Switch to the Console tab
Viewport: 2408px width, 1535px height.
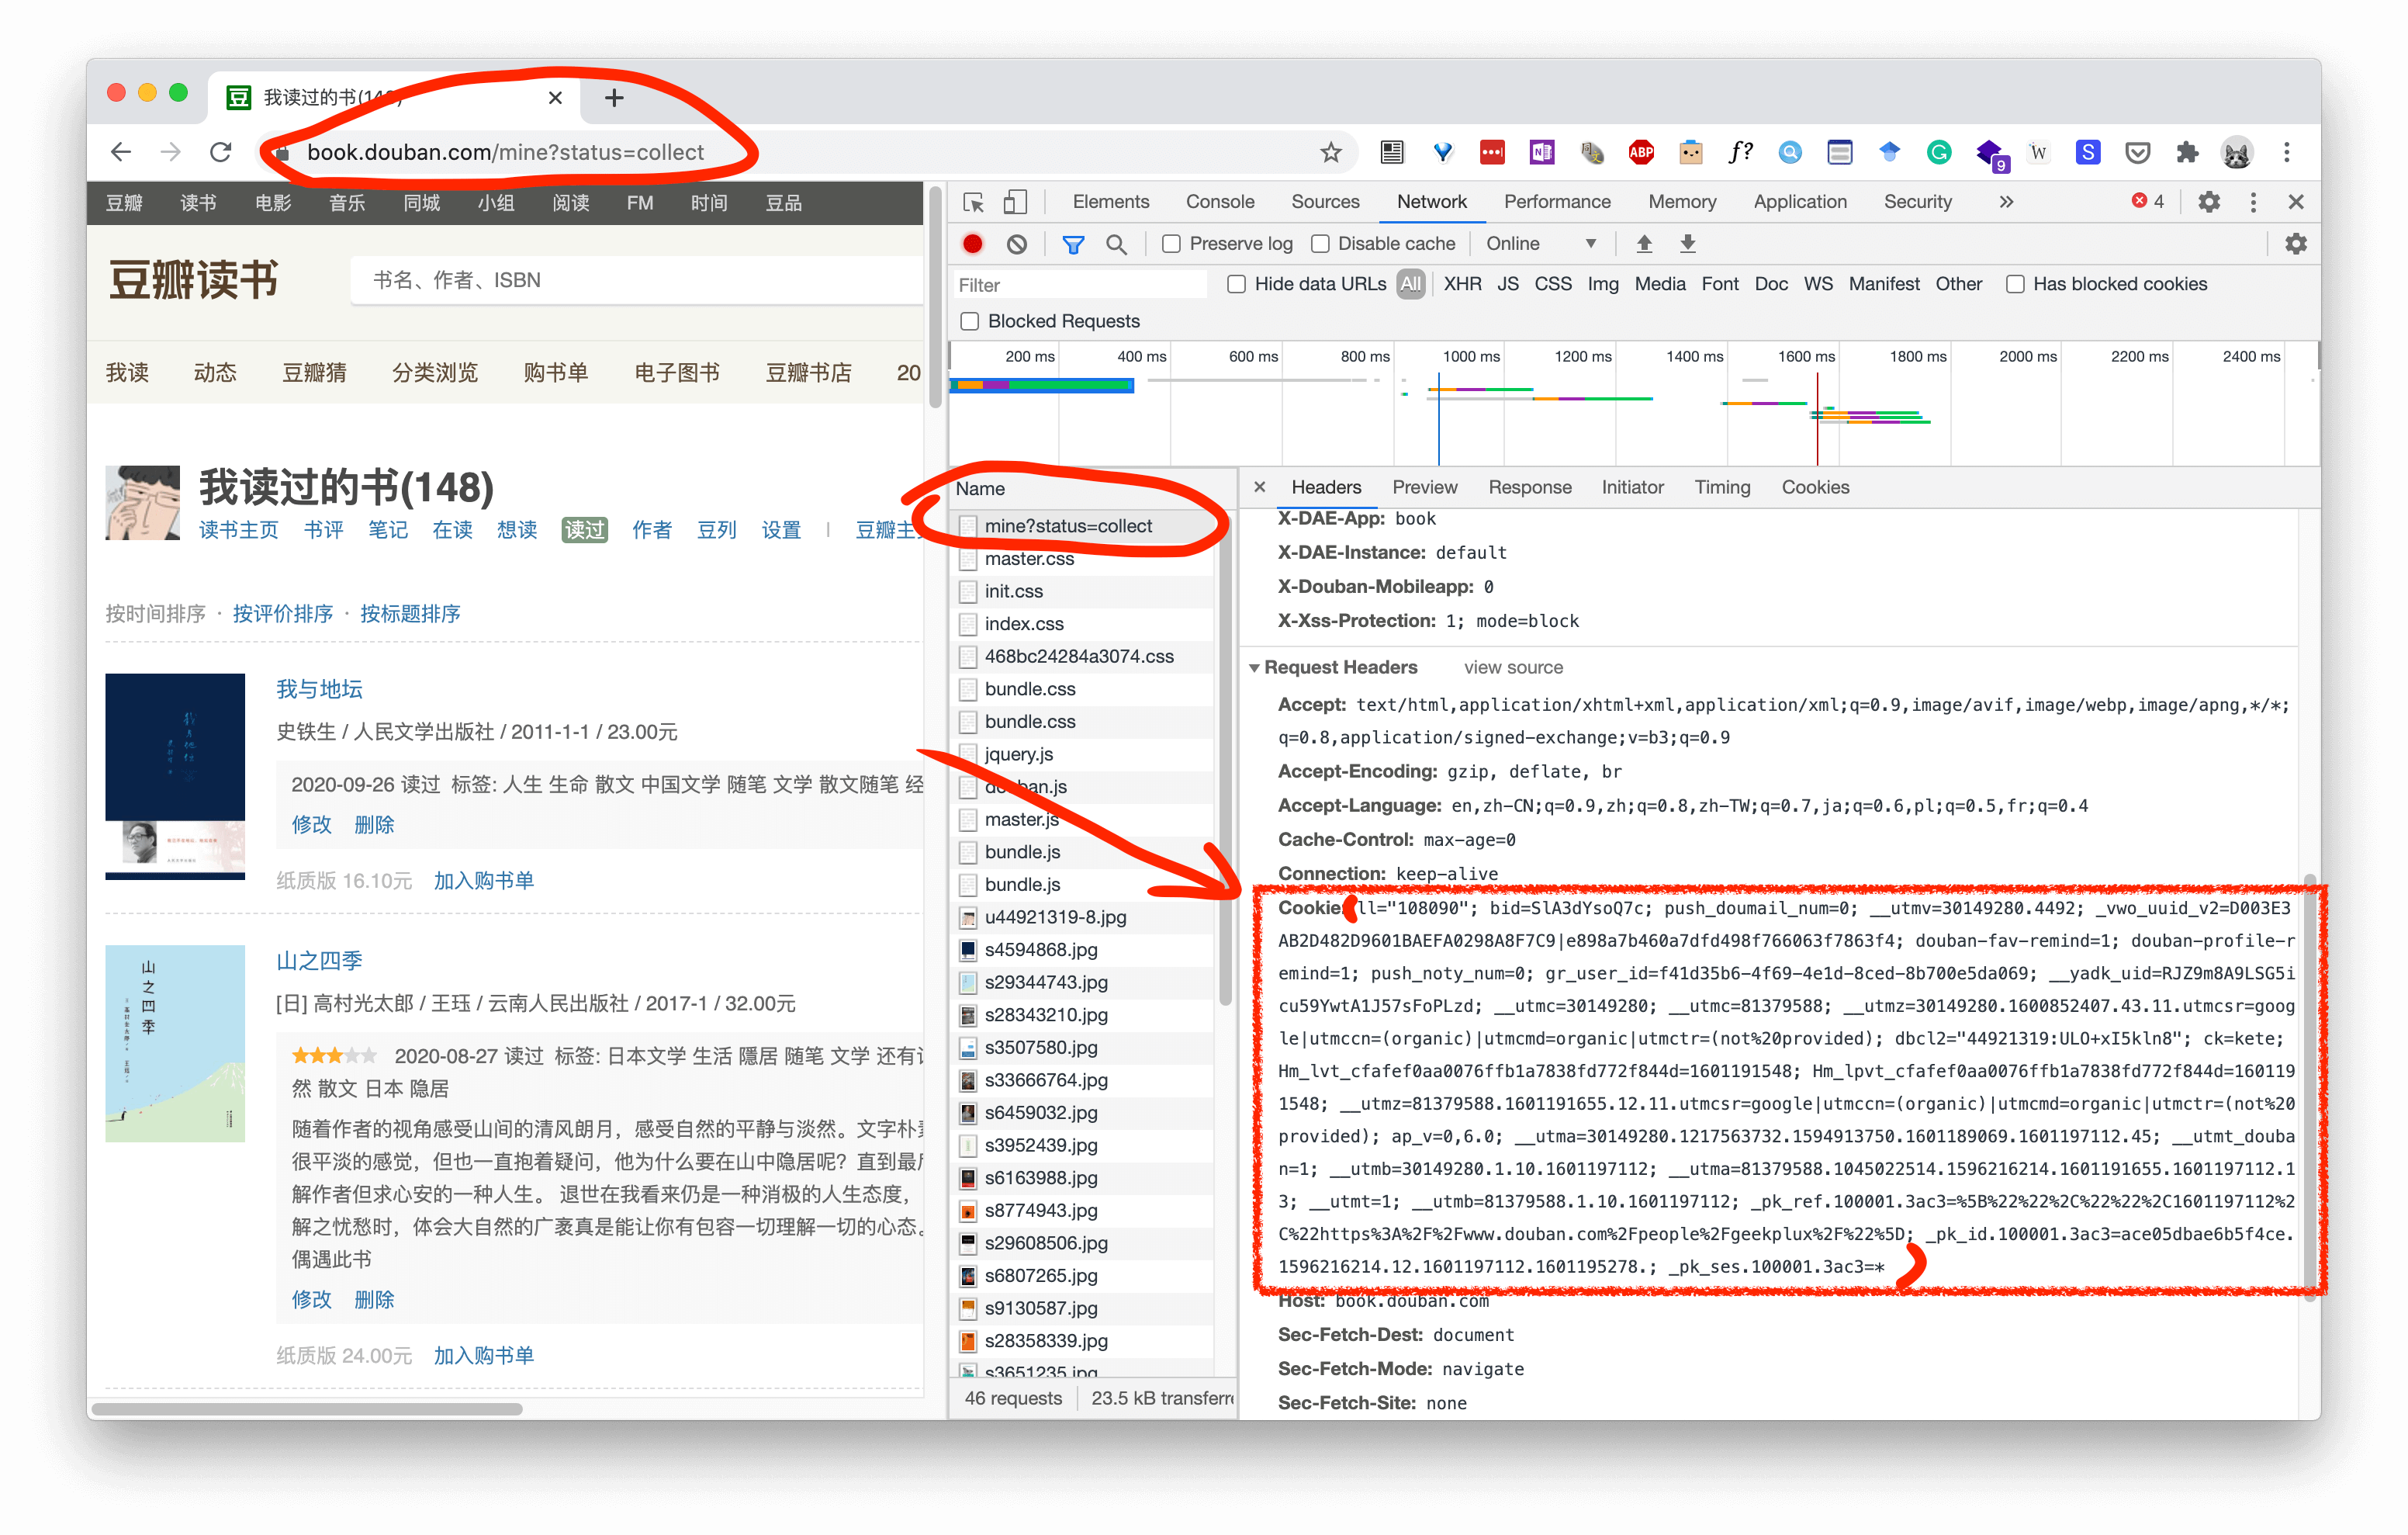[1219, 201]
